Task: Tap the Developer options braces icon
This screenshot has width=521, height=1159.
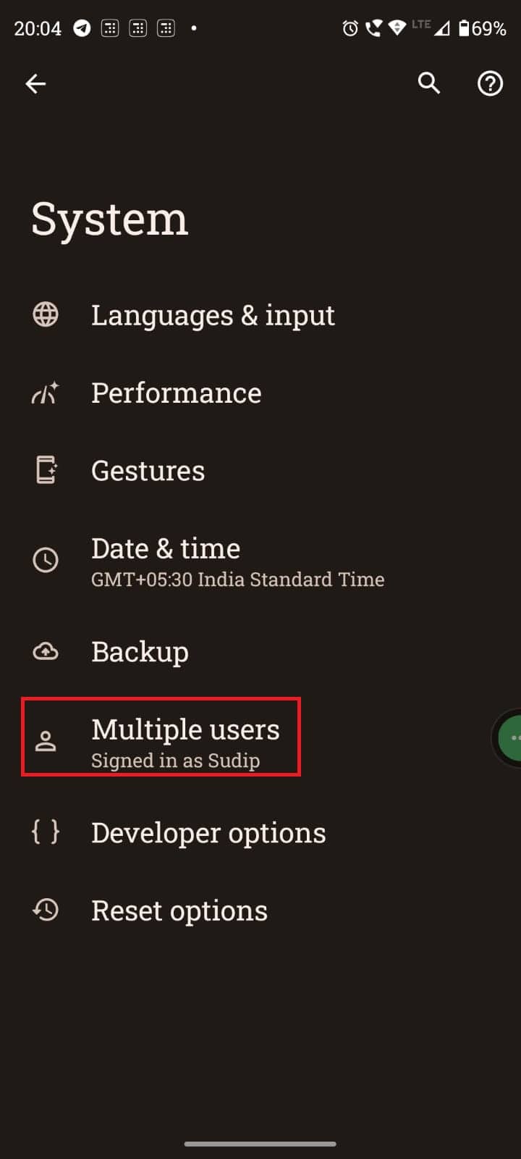Action: [x=46, y=833]
